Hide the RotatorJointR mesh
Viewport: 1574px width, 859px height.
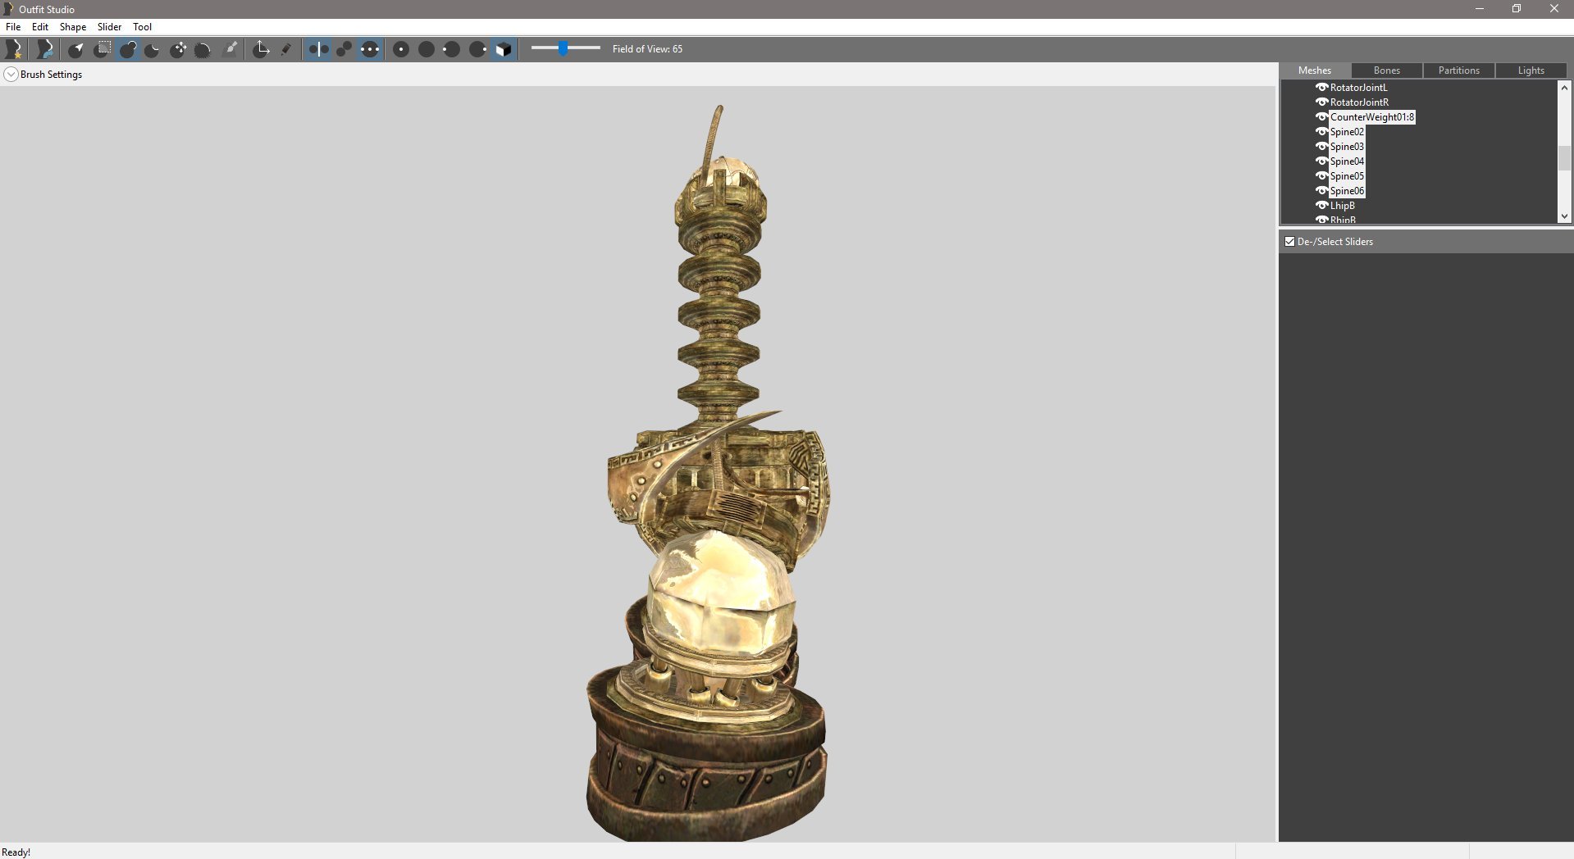(x=1321, y=102)
